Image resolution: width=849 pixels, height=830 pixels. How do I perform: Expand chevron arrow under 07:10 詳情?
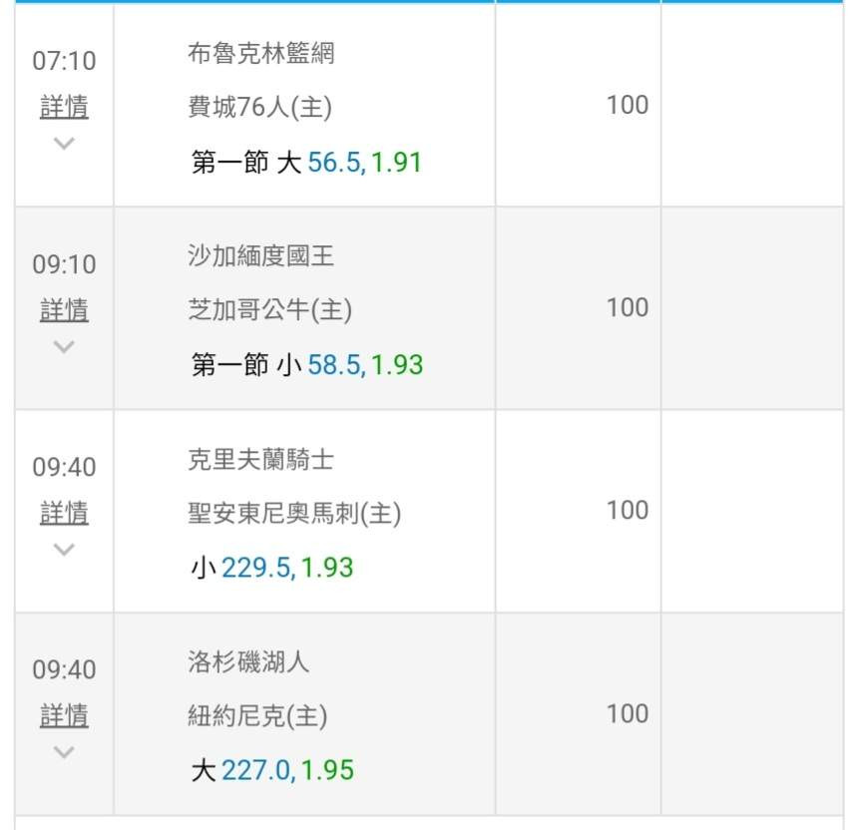click(64, 143)
